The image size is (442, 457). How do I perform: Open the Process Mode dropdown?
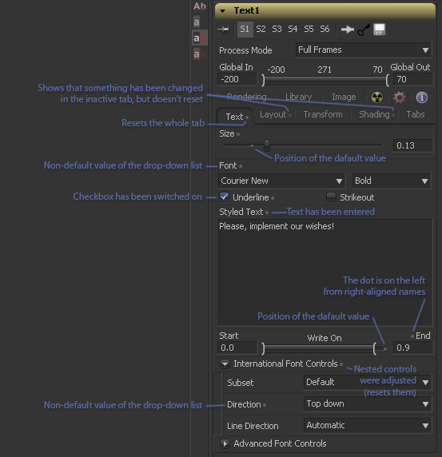coord(364,50)
